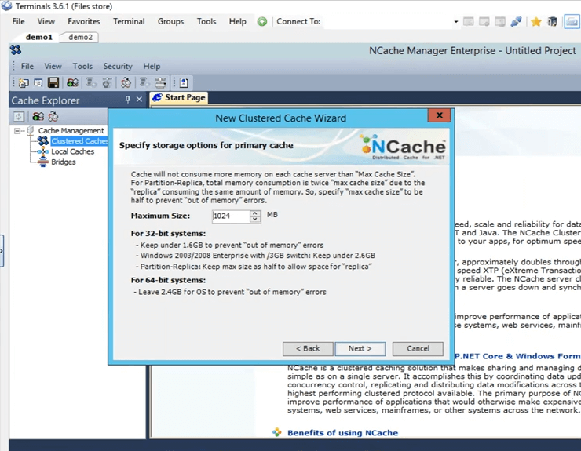Select Bridges in tree
581x451 pixels.
[x=64, y=162]
